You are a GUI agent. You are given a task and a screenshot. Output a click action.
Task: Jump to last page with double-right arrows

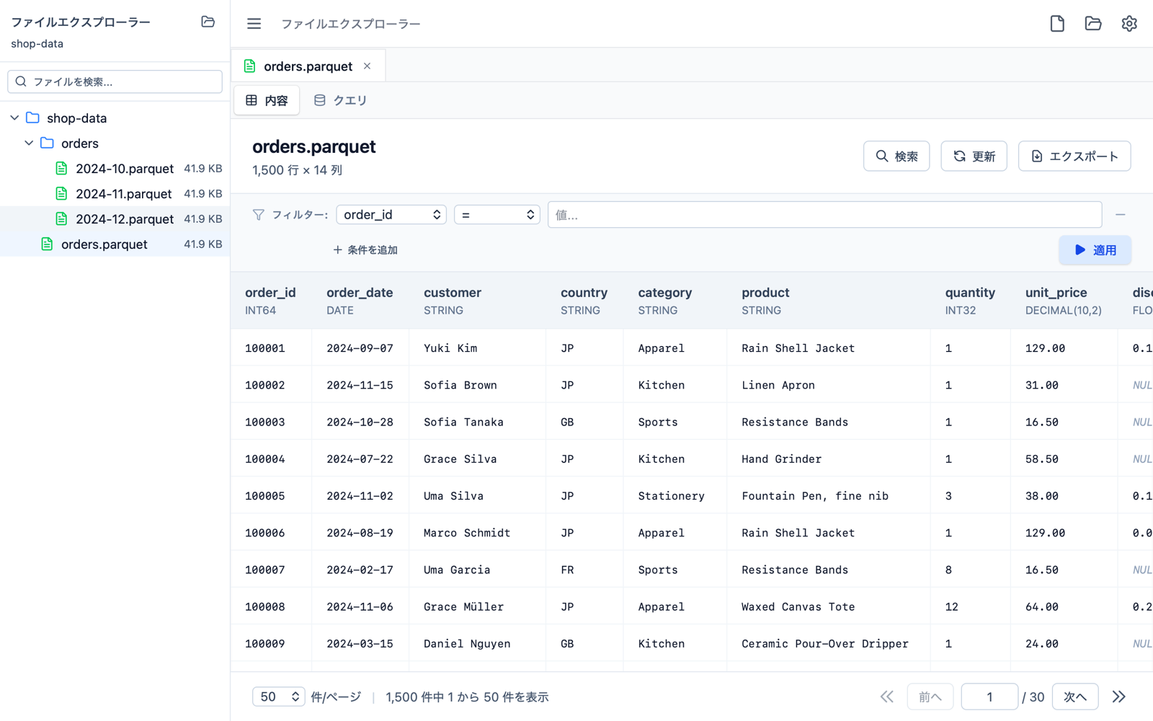(x=1118, y=696)
